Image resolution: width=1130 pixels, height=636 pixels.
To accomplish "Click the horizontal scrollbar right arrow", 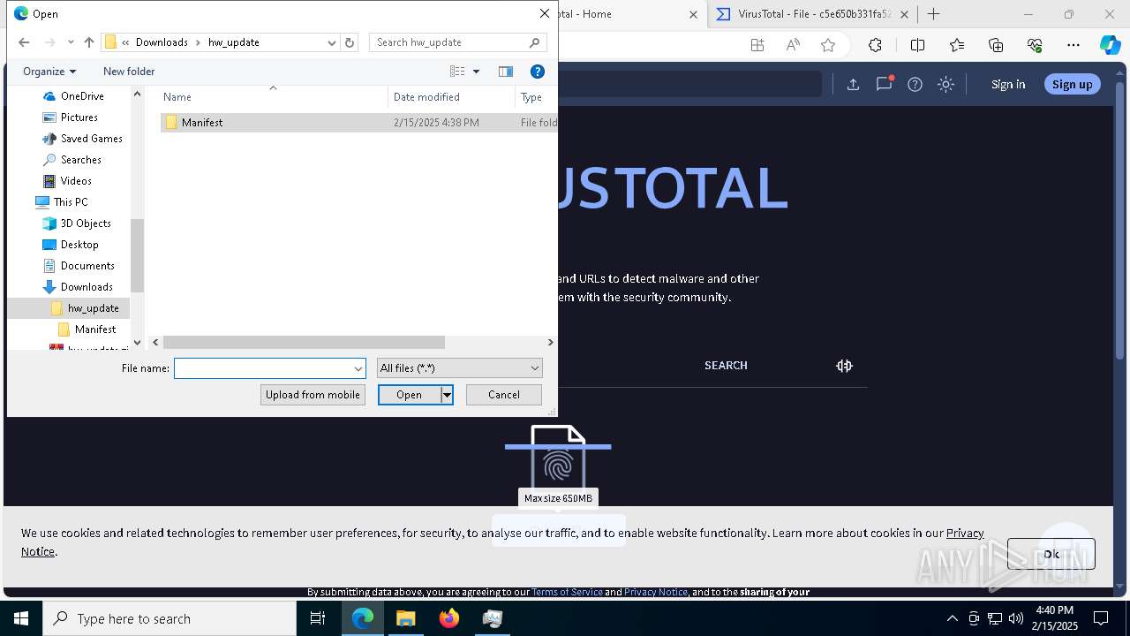I will 550,342.
